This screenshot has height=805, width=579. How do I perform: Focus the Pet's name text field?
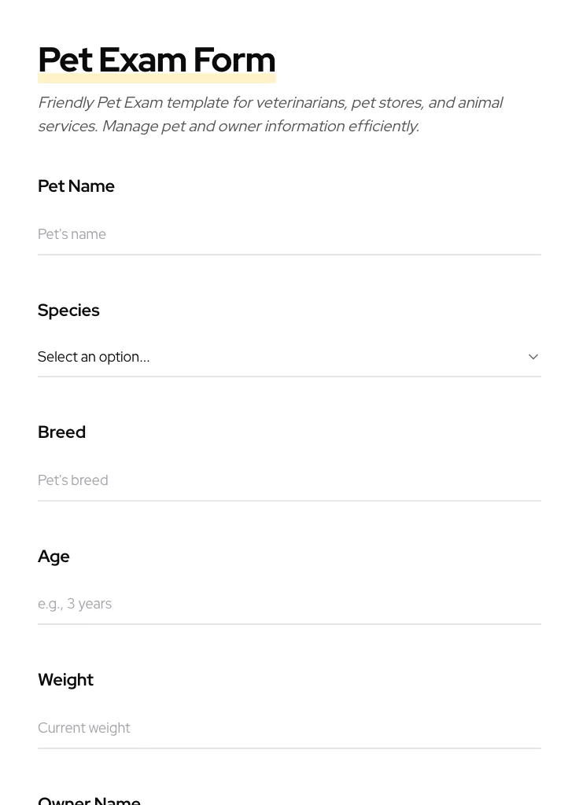click(x=289, y=234)
